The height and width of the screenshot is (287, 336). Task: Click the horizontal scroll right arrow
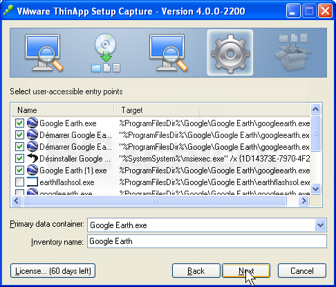(304, 200)
